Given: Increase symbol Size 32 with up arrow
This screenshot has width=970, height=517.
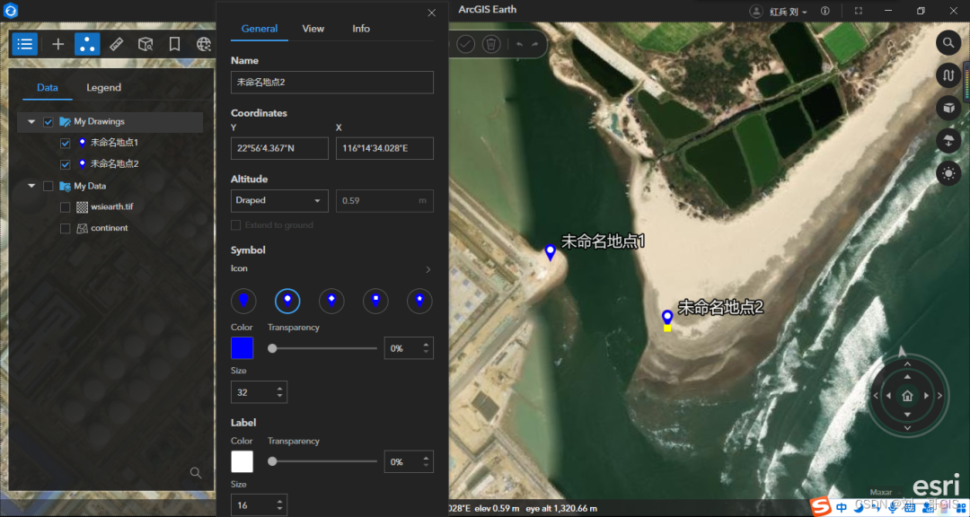Looking at the screenshot, I should click(279, 389).
